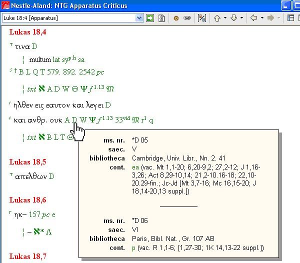Click the 33vid siglum
Viewport: 300px width, 263px height.
click(122, 119)
